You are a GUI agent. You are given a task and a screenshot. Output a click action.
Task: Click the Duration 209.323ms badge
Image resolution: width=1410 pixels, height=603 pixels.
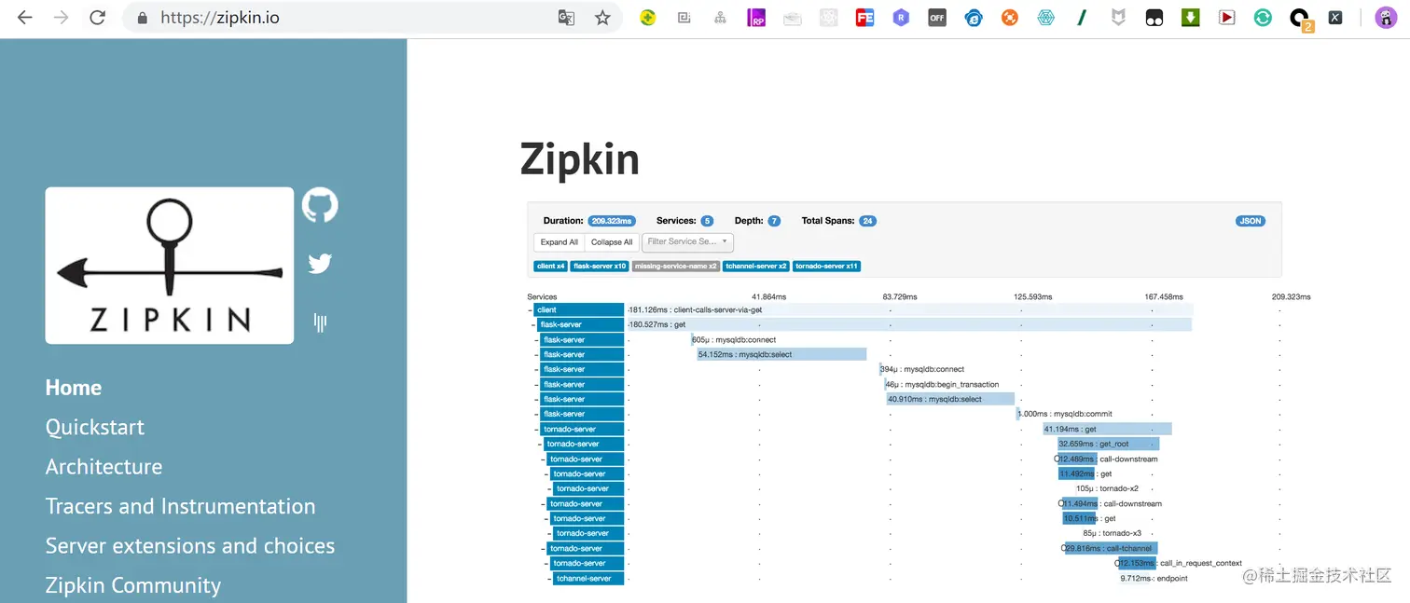tap(612, 221)
